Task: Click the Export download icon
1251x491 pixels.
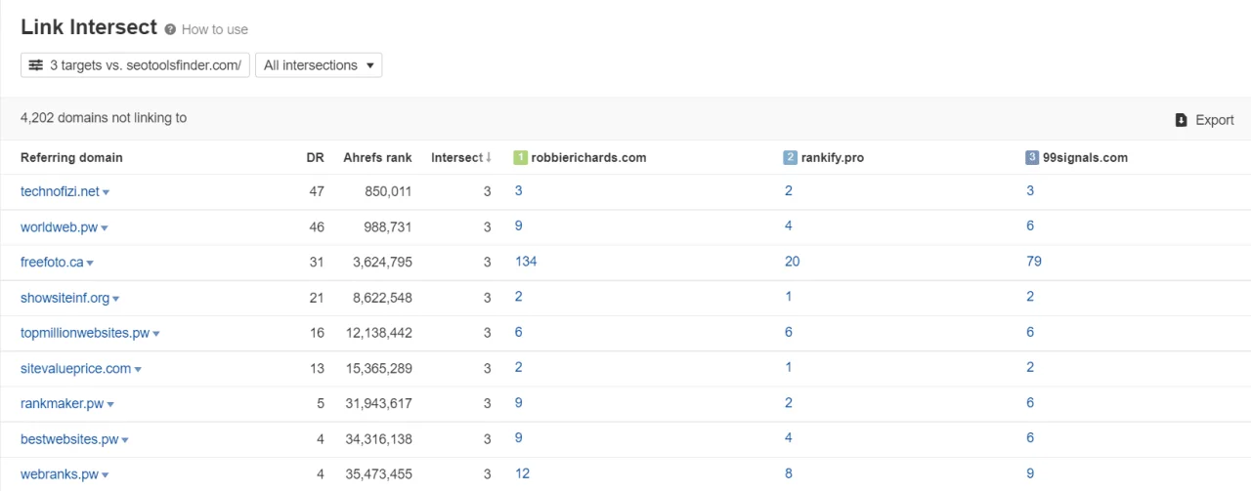Action: [x=1181, y=120]
